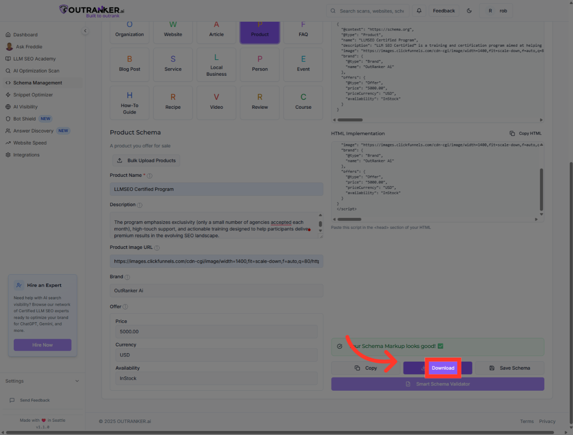Click the info icon beside Brand
The image size is (573, 435).
(x=127, y=277)
